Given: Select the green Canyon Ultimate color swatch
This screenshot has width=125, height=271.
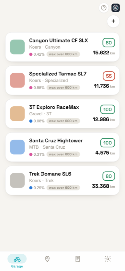Looking at the screenshot, I should coord(17,47).
